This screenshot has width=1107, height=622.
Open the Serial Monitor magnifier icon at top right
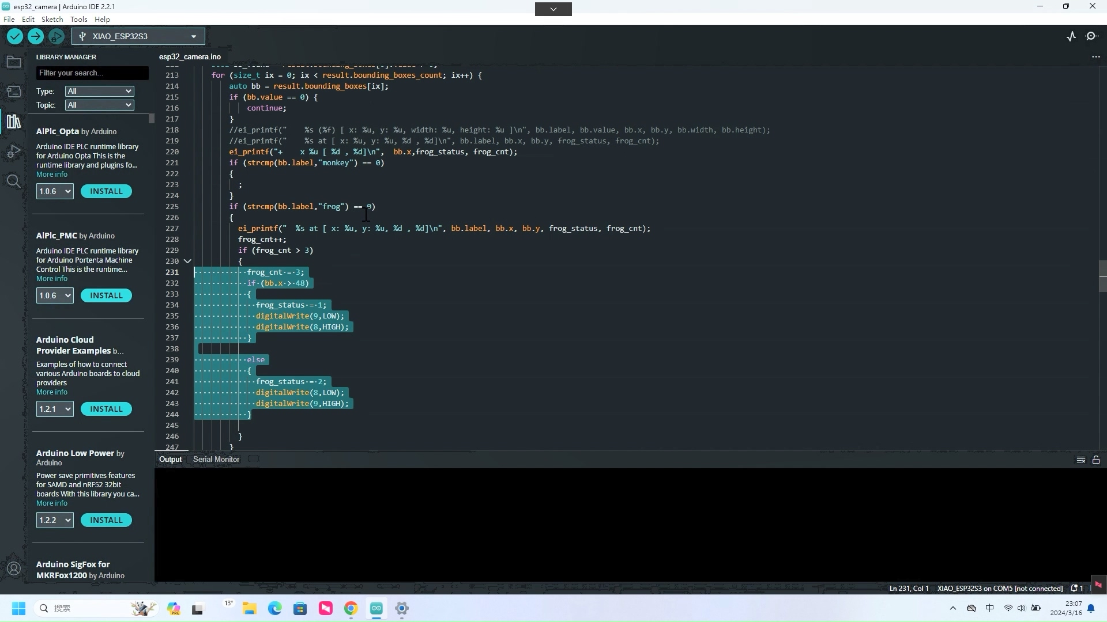(x=1092, y=36)
